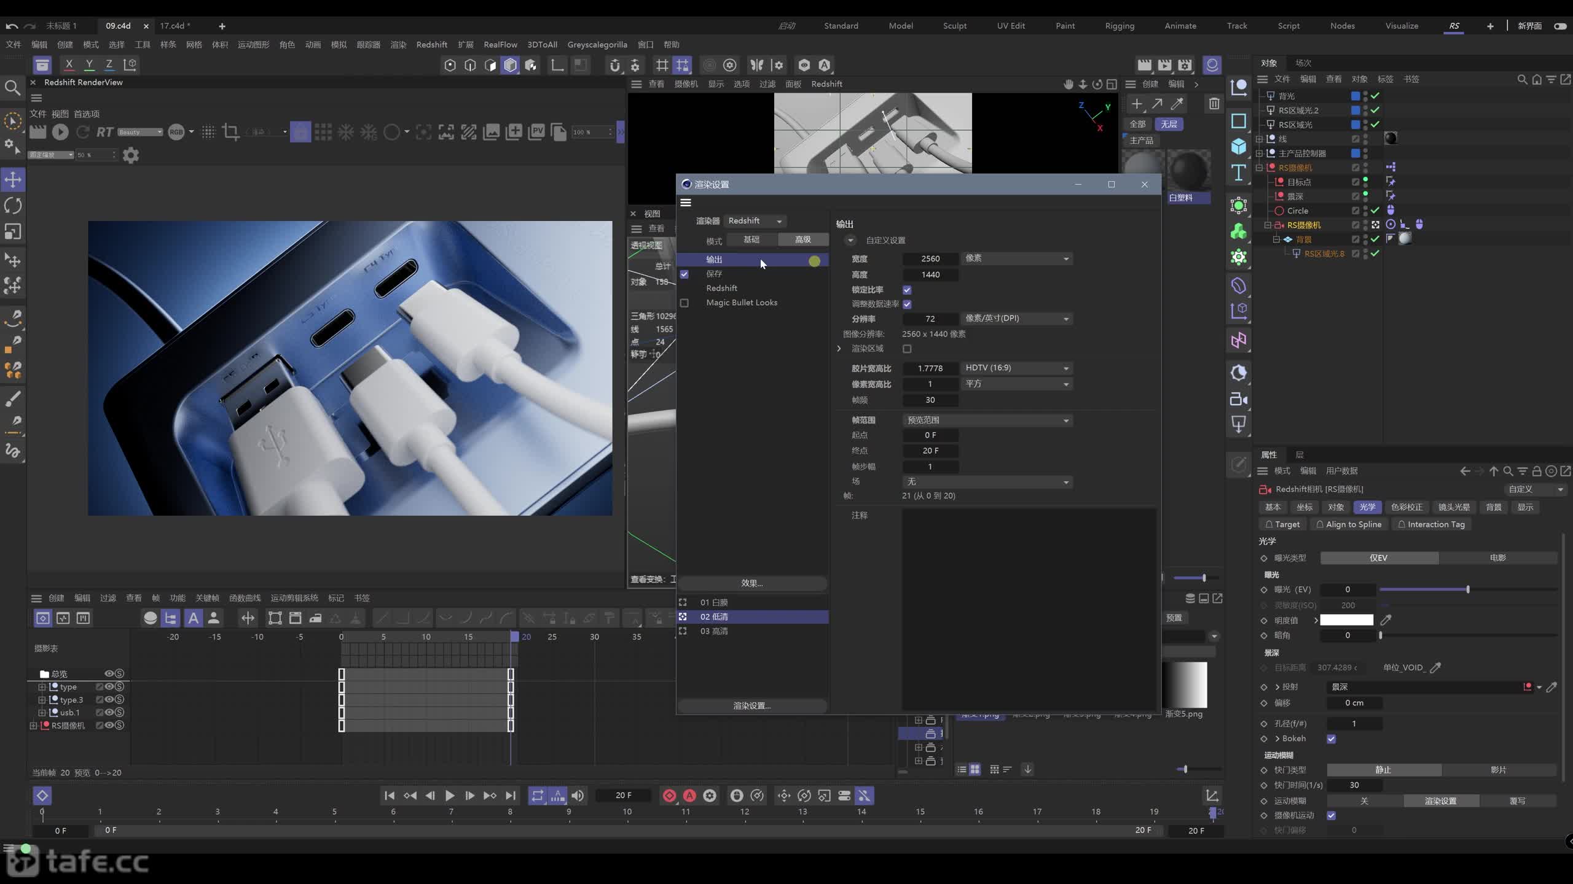Viewport: 1573px width, 884px height.
Task: Click the trash icon in material manager
Action: (1214, 104)
